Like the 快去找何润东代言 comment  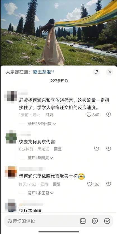(97, 149)
